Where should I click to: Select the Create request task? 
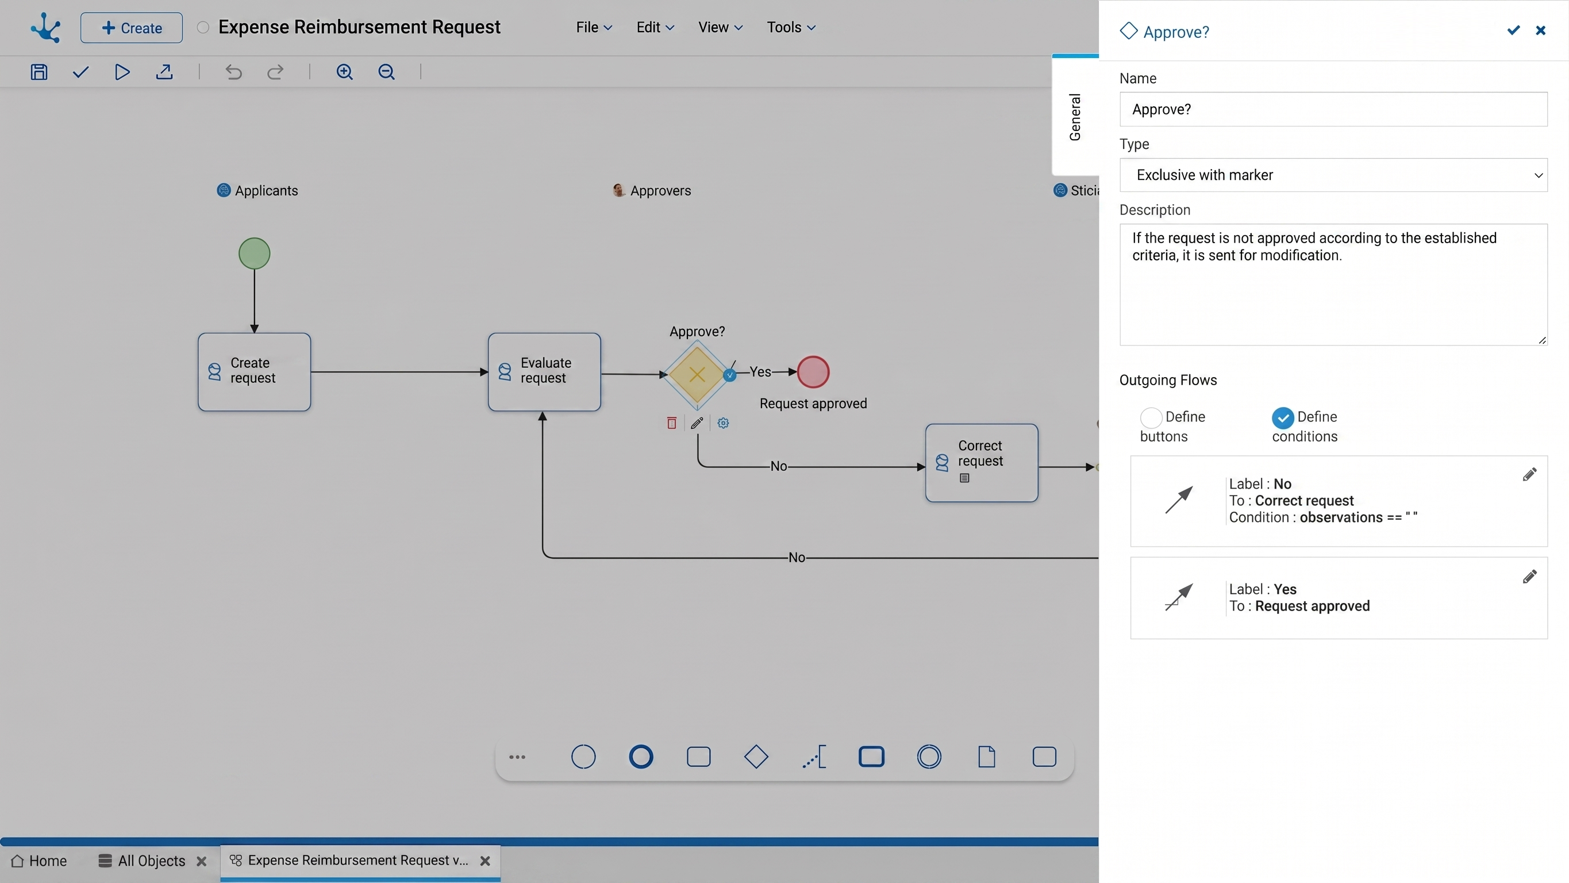(254, 372)
